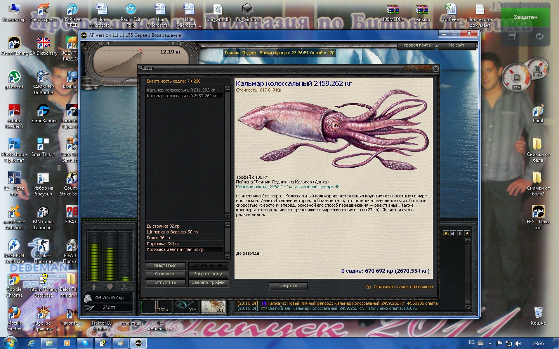
Task: Click the rod slot showing 750 кг
Action: tap(157, 306)
